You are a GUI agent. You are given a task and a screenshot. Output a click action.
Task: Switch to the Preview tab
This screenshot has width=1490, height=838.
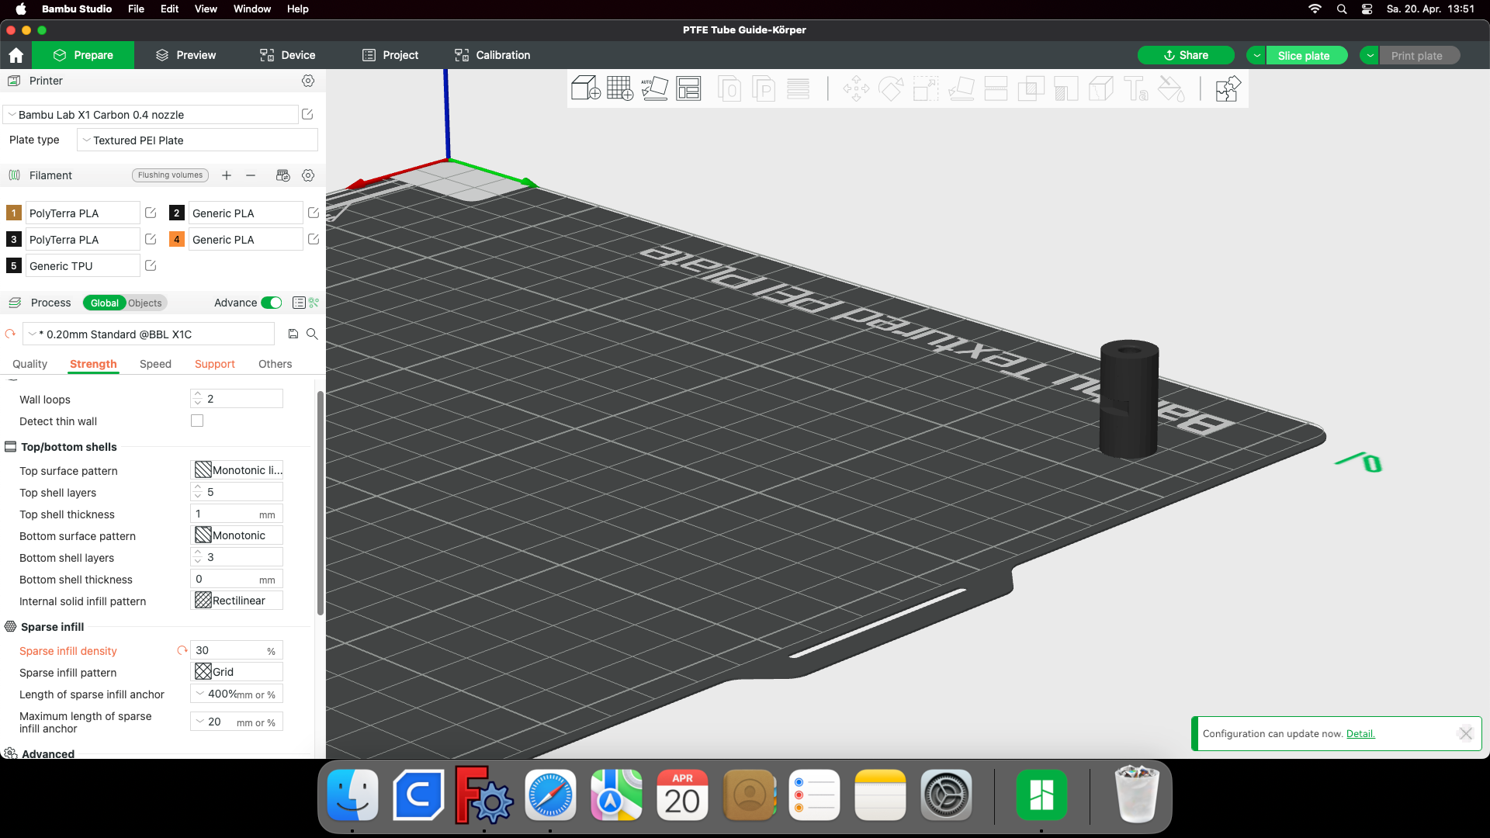(x=185, y=55)
